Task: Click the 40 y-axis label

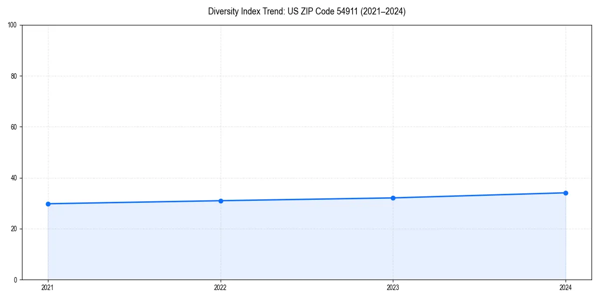Action: (x=15, y=177)
